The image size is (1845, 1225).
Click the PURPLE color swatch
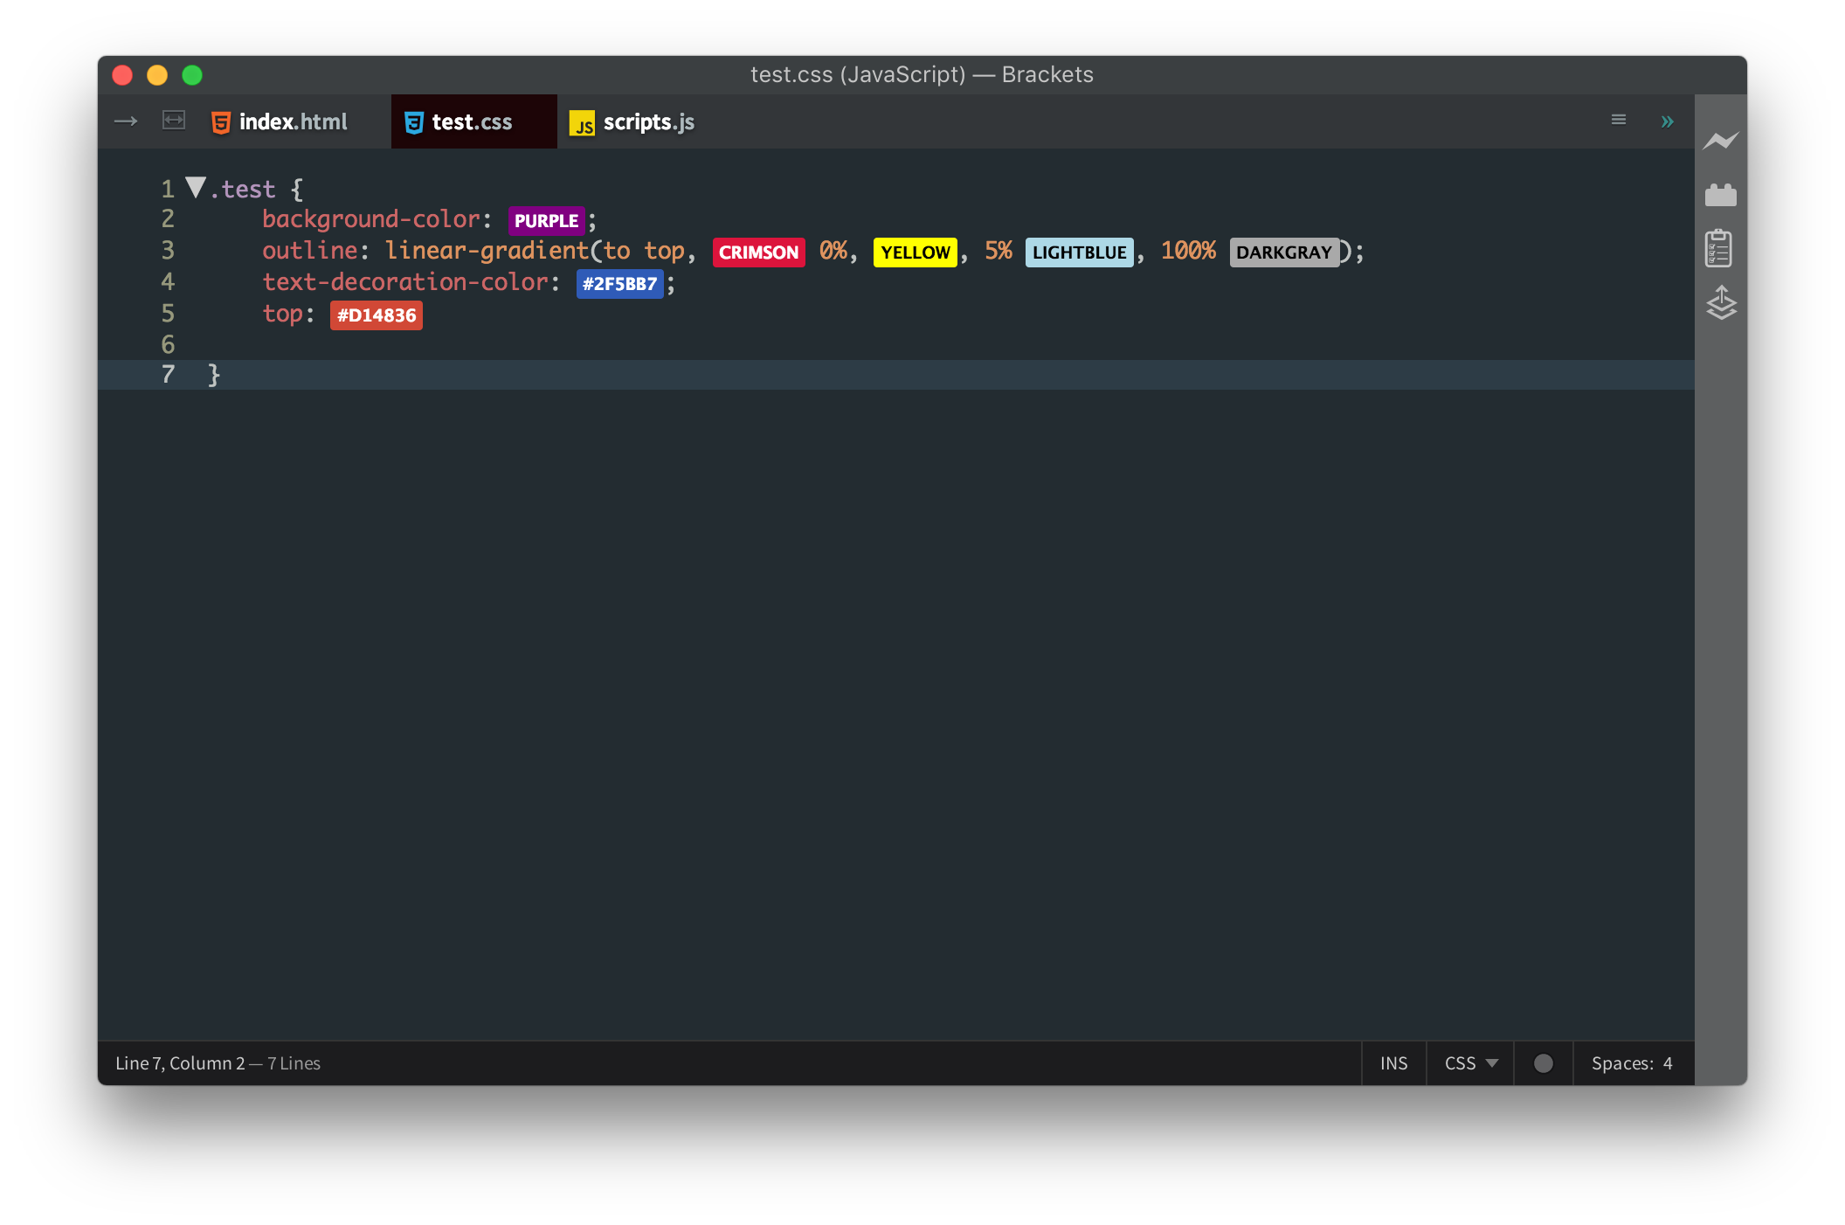point(546,220)
